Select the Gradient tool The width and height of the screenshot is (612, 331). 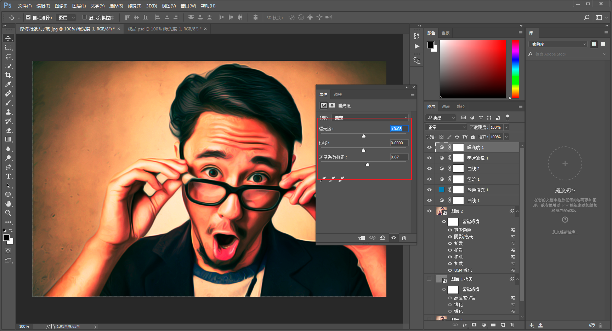click(x=8, y=139)
